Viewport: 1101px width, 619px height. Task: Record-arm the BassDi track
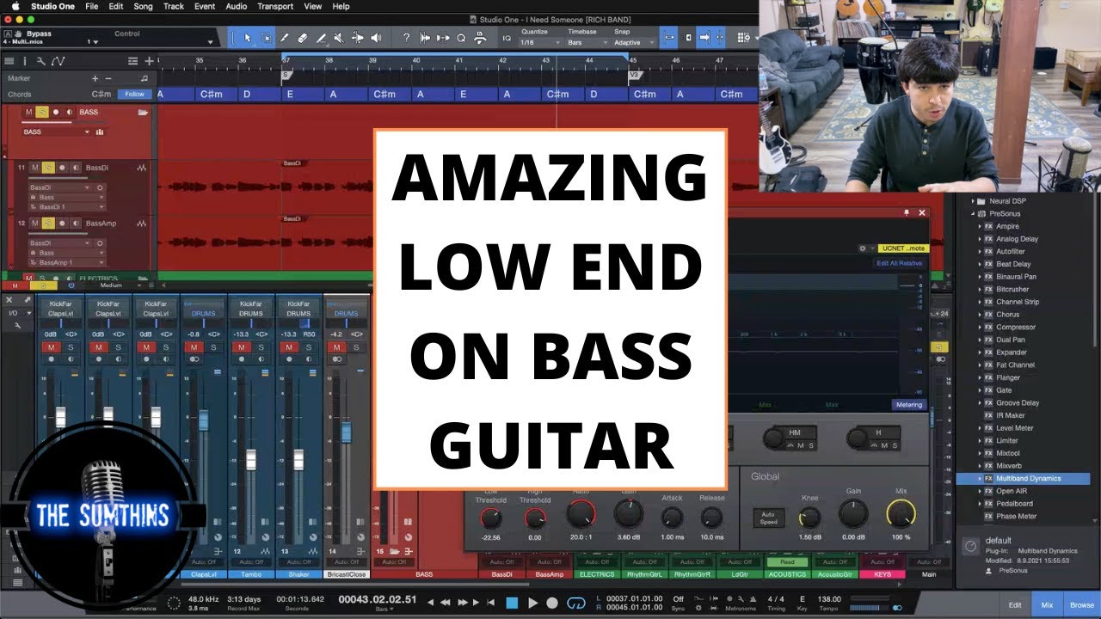61,168
